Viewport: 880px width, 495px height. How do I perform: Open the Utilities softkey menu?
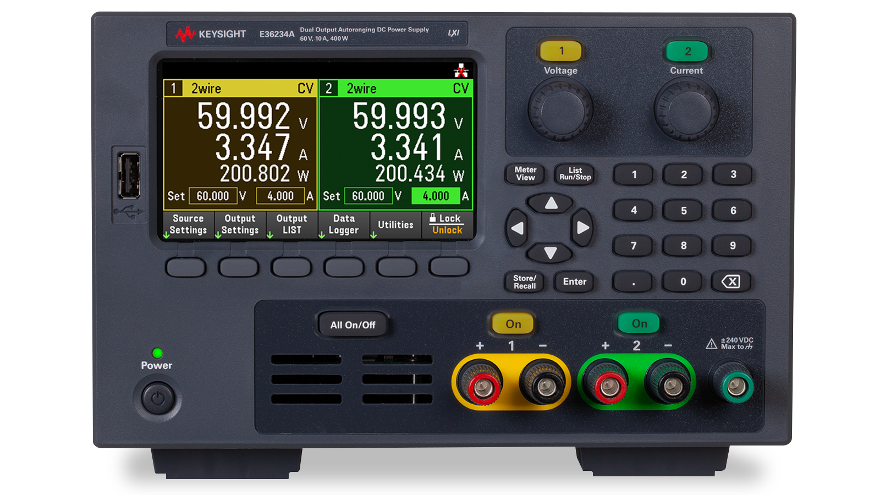coord(395,224)
